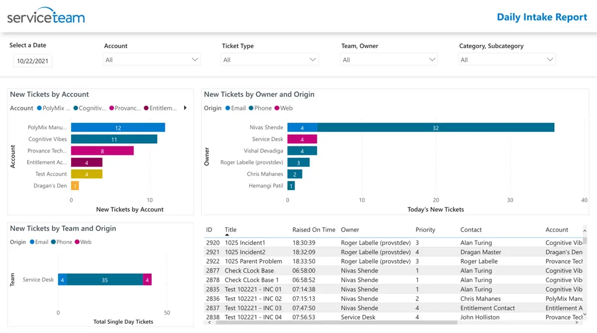
Task: Click the sort indicator under Title column
Action: (227, 235)
